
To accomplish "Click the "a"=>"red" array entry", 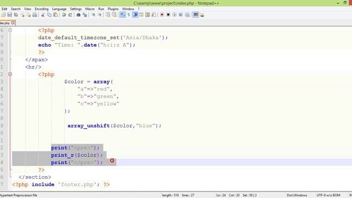I will (x=95, y=89).
